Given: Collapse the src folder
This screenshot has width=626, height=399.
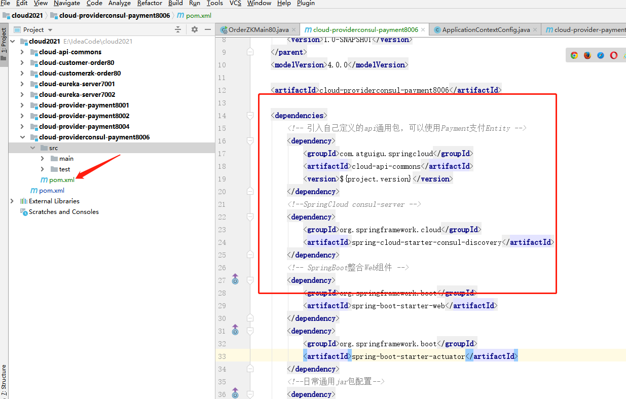Looking at the screenshot, I should click(x=32, y=148).
